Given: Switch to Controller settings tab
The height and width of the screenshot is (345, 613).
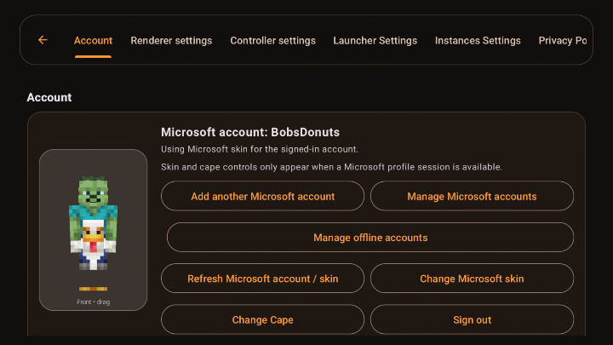Looking at the screenshot, I should 272,41.
